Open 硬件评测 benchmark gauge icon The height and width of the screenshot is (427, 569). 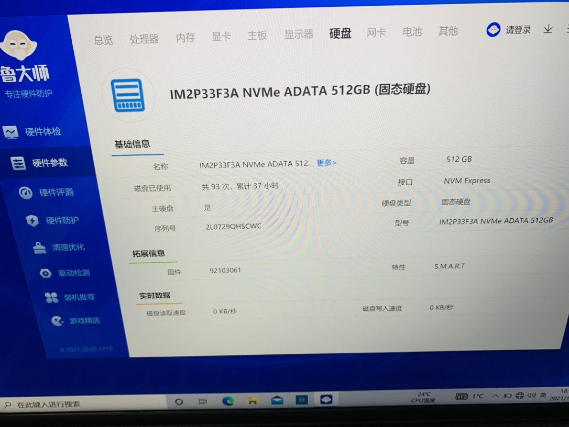[x=25, y=193]
